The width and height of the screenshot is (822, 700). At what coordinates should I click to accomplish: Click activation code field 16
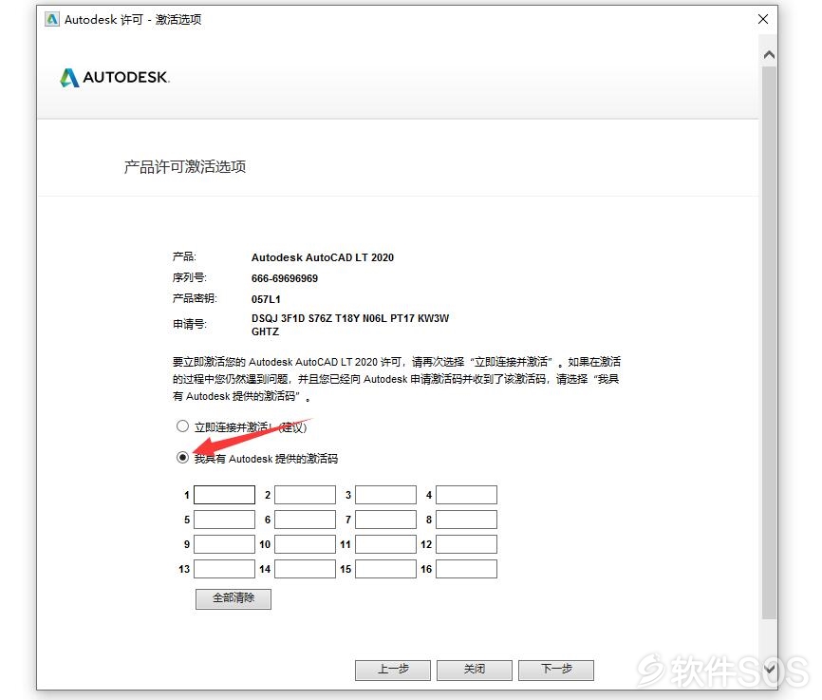(467, 569)
